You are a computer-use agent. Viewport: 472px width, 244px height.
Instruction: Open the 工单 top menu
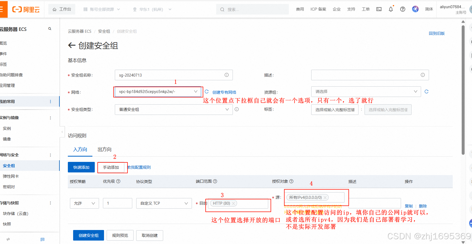pyautogui.click(x=366, y=9)
